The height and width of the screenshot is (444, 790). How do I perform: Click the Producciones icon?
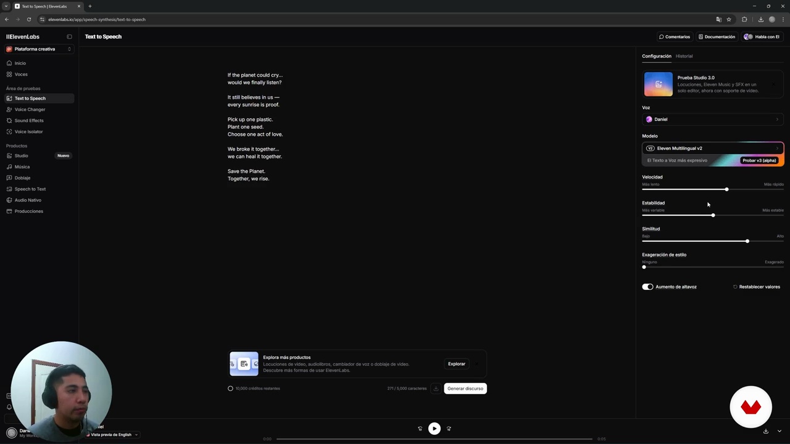point(9,211)
